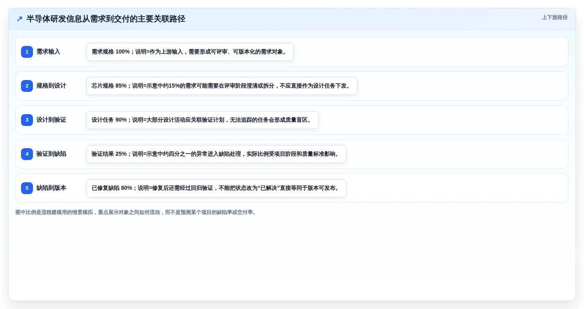Open the 验证结果 25% description box
This screenshot has width=584, height=309.
point(216,154)
